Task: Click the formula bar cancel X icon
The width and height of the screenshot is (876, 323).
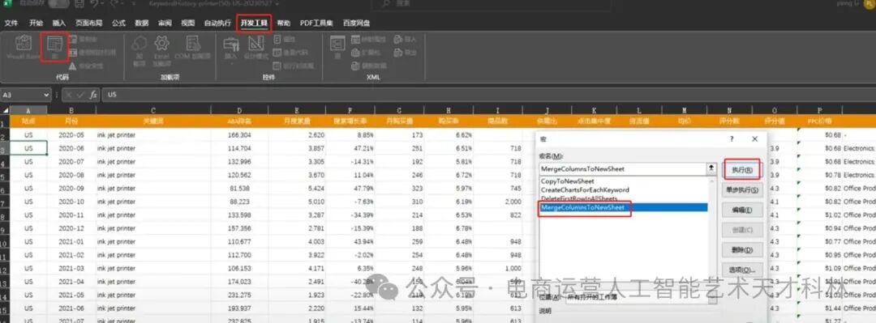Action: pos(69,95)
